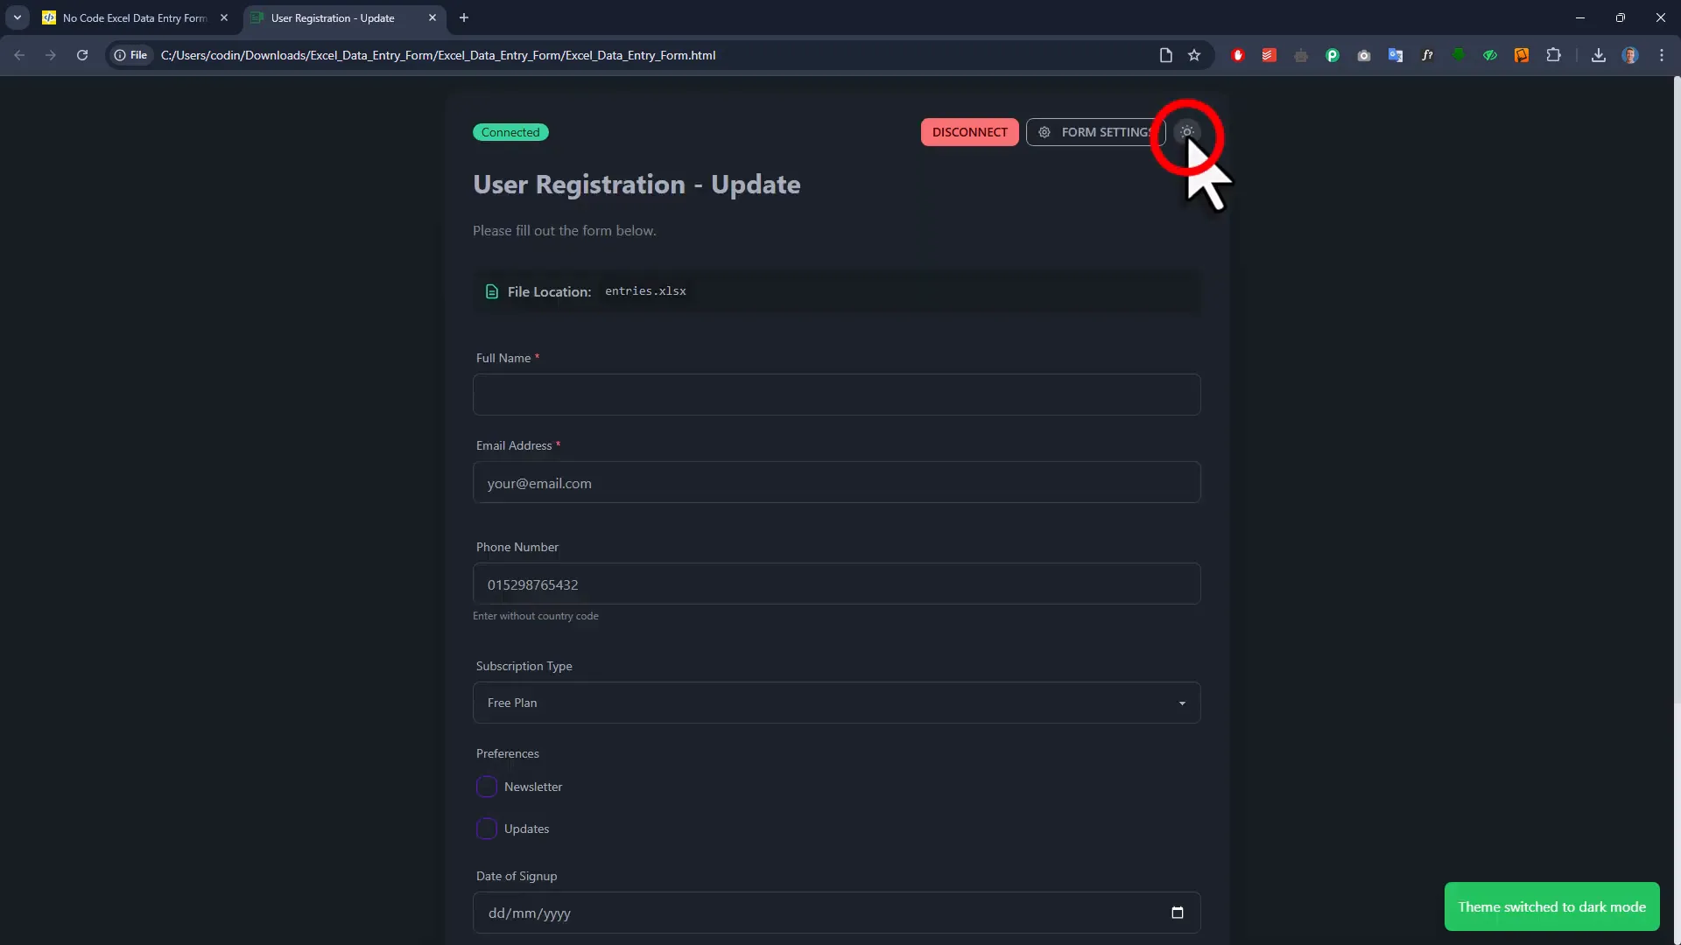Switch to No Code Excel Data Entry Form tab
1681x945 pixels.
(x=134, y=17)
